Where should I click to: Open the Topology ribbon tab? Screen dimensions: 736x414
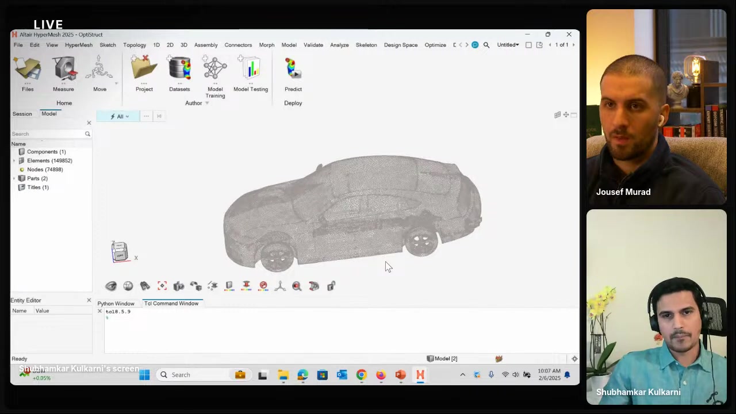(135, 45)
